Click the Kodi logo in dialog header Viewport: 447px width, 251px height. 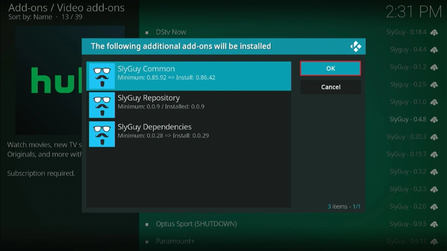point(355,46)
